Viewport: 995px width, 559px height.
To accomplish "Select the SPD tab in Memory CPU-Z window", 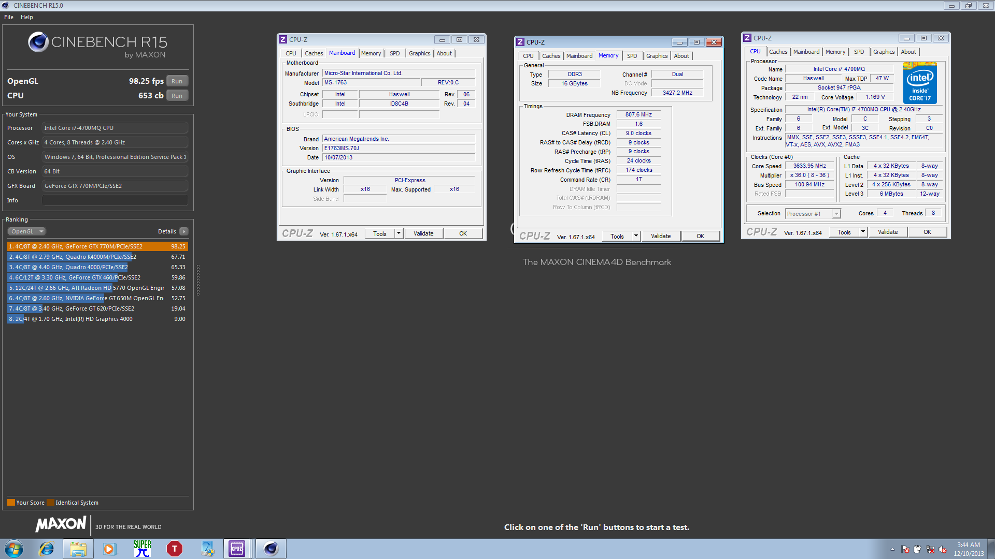I will click(x=632, y=56).
